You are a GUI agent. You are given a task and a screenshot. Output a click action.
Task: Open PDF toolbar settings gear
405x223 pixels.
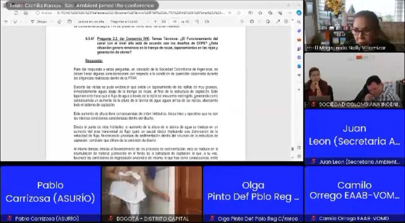click(286, 22)
